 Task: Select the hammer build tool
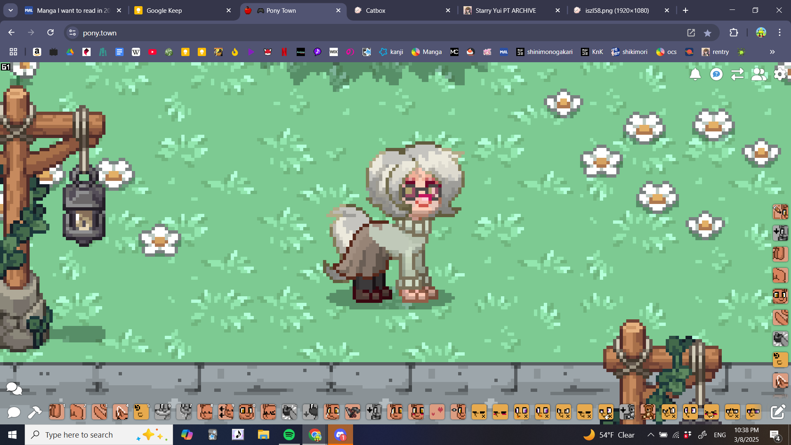tap(35, 412)
